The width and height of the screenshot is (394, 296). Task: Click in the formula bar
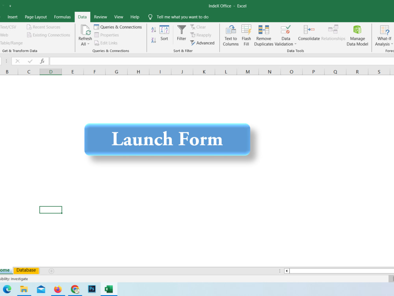tap(221, 61)
